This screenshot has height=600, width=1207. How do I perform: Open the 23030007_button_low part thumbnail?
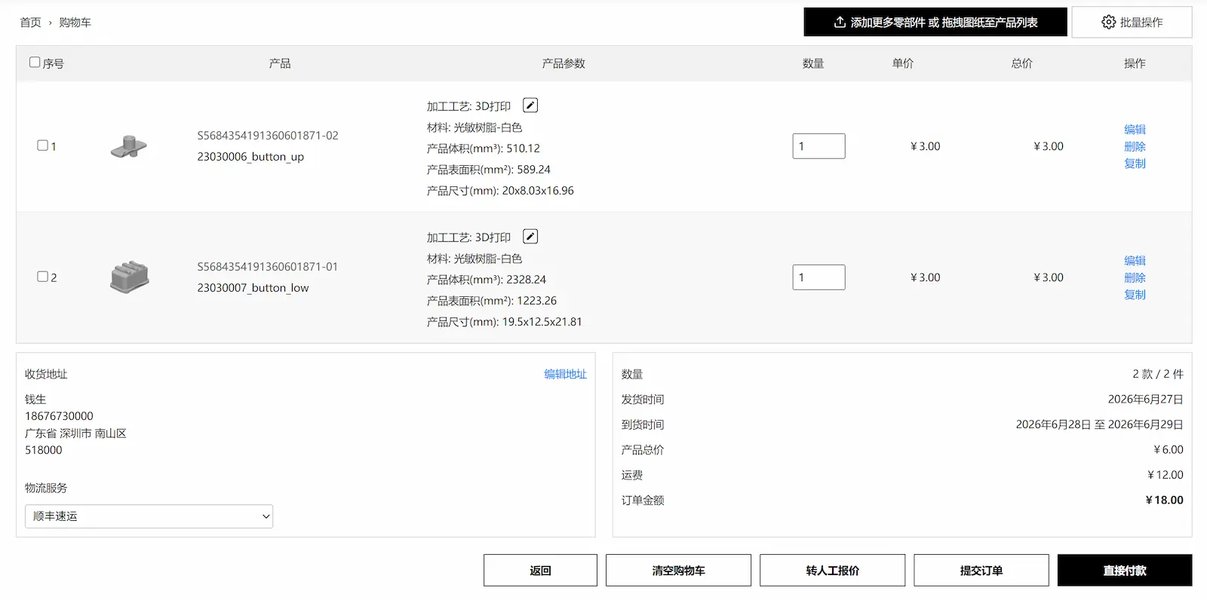point(129,277)
